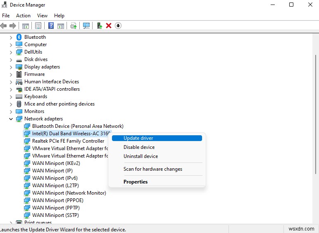Click the Disk drives category icon
The width and height of the screenshot is (319, 233).
click(x=19, y=60)
